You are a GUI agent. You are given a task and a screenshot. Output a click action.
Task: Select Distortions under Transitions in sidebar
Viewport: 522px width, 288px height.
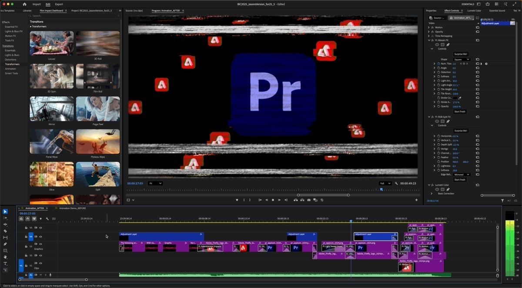point(11,60)
